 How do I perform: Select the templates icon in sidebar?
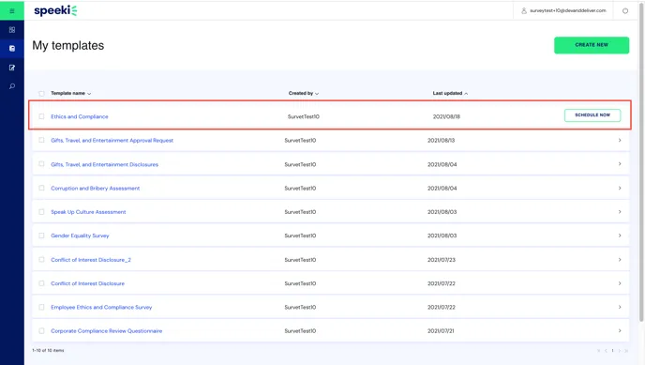click(12, 49)
